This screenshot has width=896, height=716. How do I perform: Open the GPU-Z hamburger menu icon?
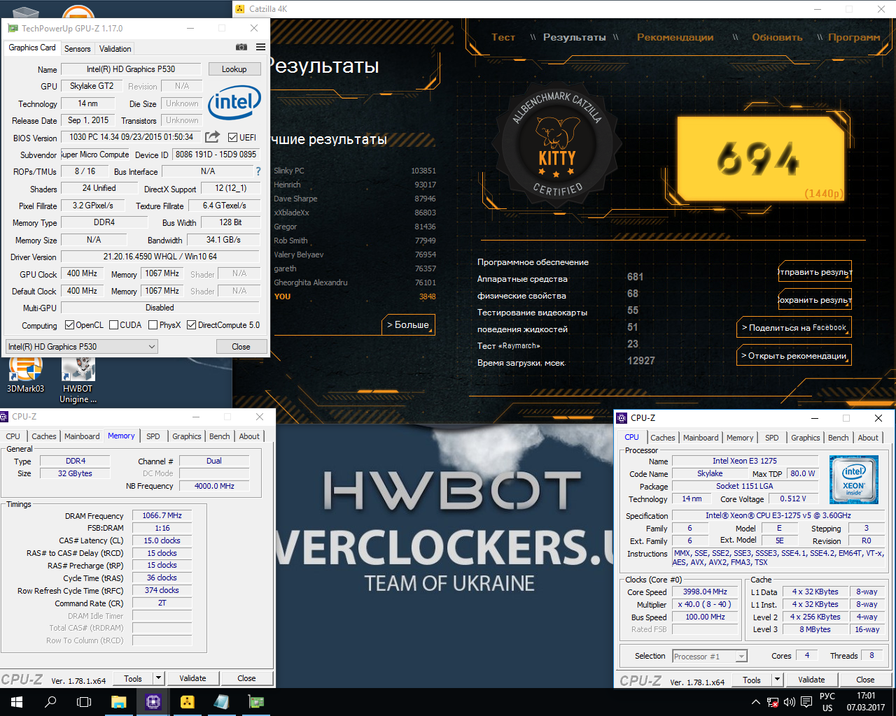click(260, 47)
